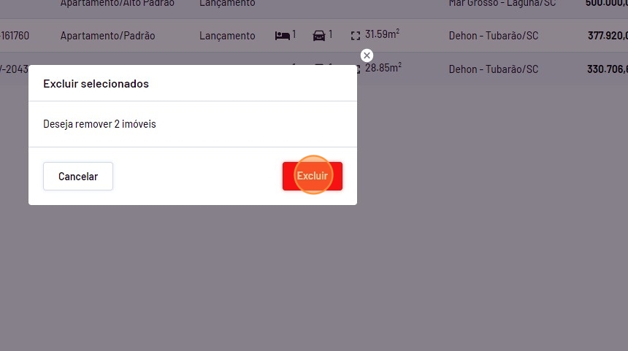Click the 28.85m² area value
The height and width of the screenshot is (351, 628).
tap(383, 68)
